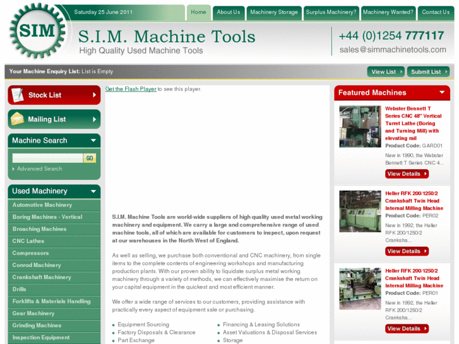The width and height of the screenshot is (459, 344).
Task: Click the Submit List button
Action: pos(428,72)
